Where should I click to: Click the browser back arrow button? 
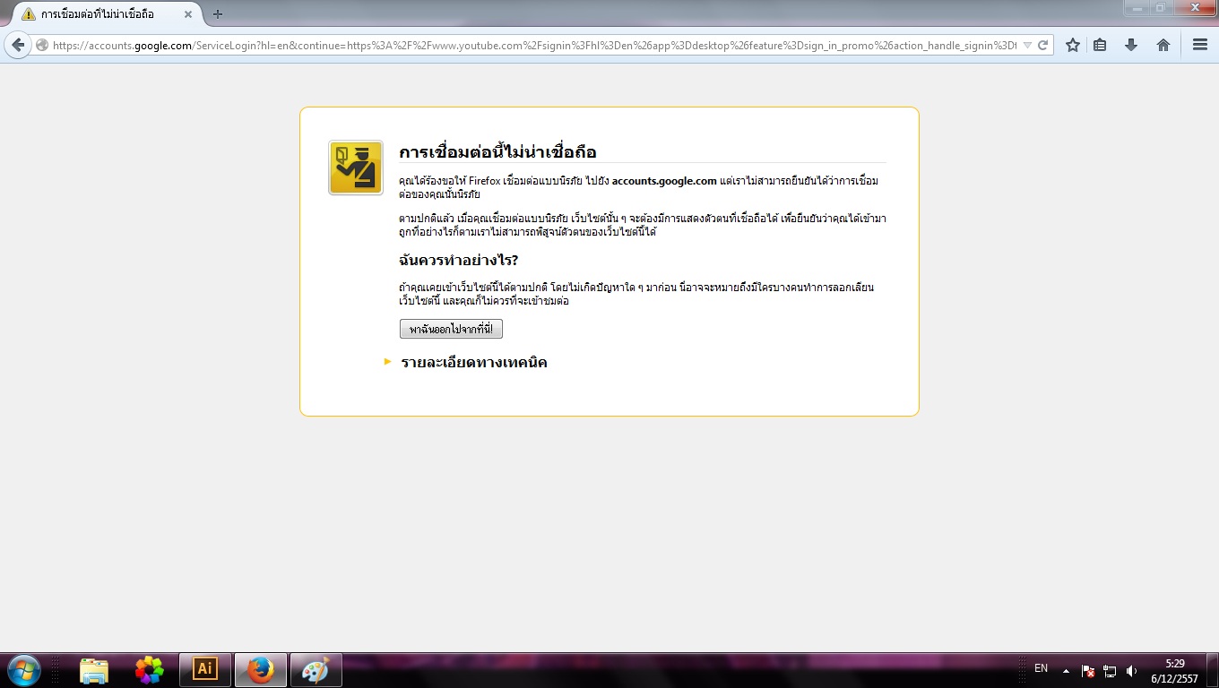click(18, 45)
